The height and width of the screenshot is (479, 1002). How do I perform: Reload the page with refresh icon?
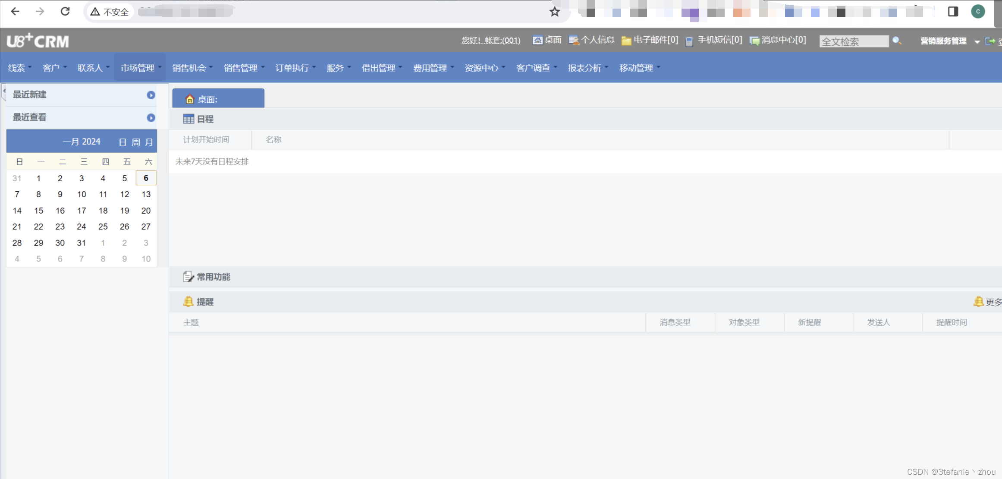point(65,11)
